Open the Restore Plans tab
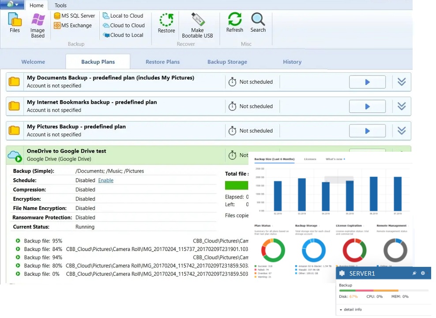The height and width of the screenshot is (318, 436). pyautogui.click(x=163, y=62)
